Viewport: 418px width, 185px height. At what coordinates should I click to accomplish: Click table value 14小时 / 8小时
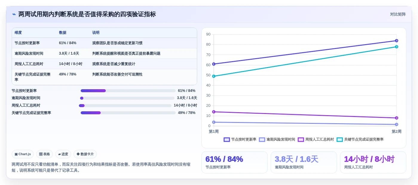tap(71, 64)
